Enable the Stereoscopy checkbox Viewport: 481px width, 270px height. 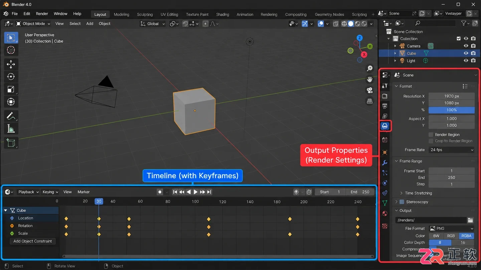coord(402,202)
